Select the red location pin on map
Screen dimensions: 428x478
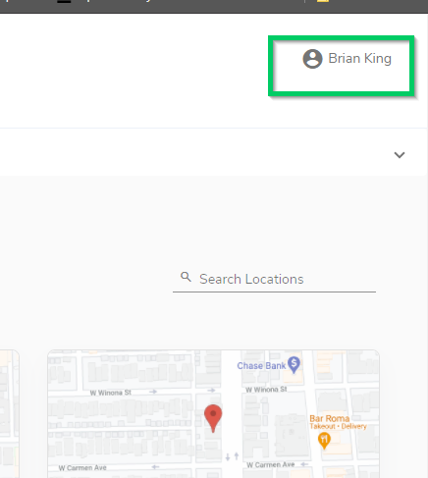(x=213, y=418)
